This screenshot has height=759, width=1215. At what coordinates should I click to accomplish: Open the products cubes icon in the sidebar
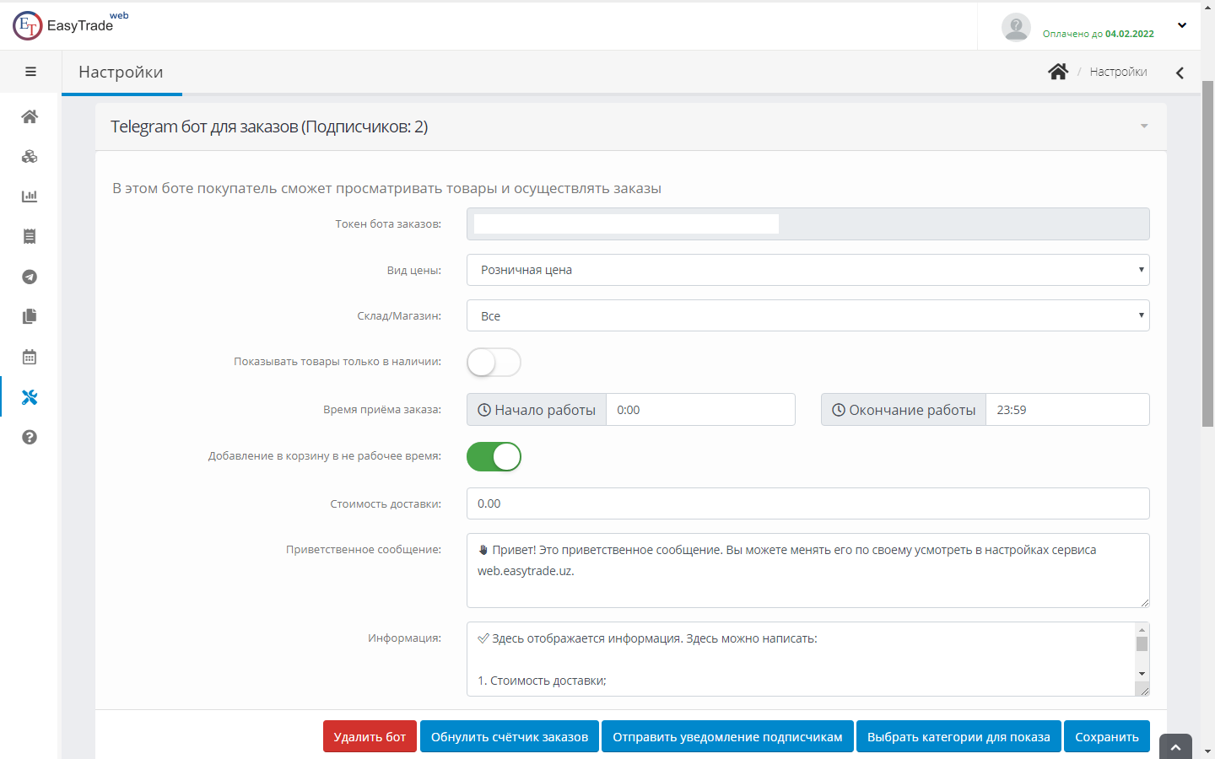tap(30, 156)
